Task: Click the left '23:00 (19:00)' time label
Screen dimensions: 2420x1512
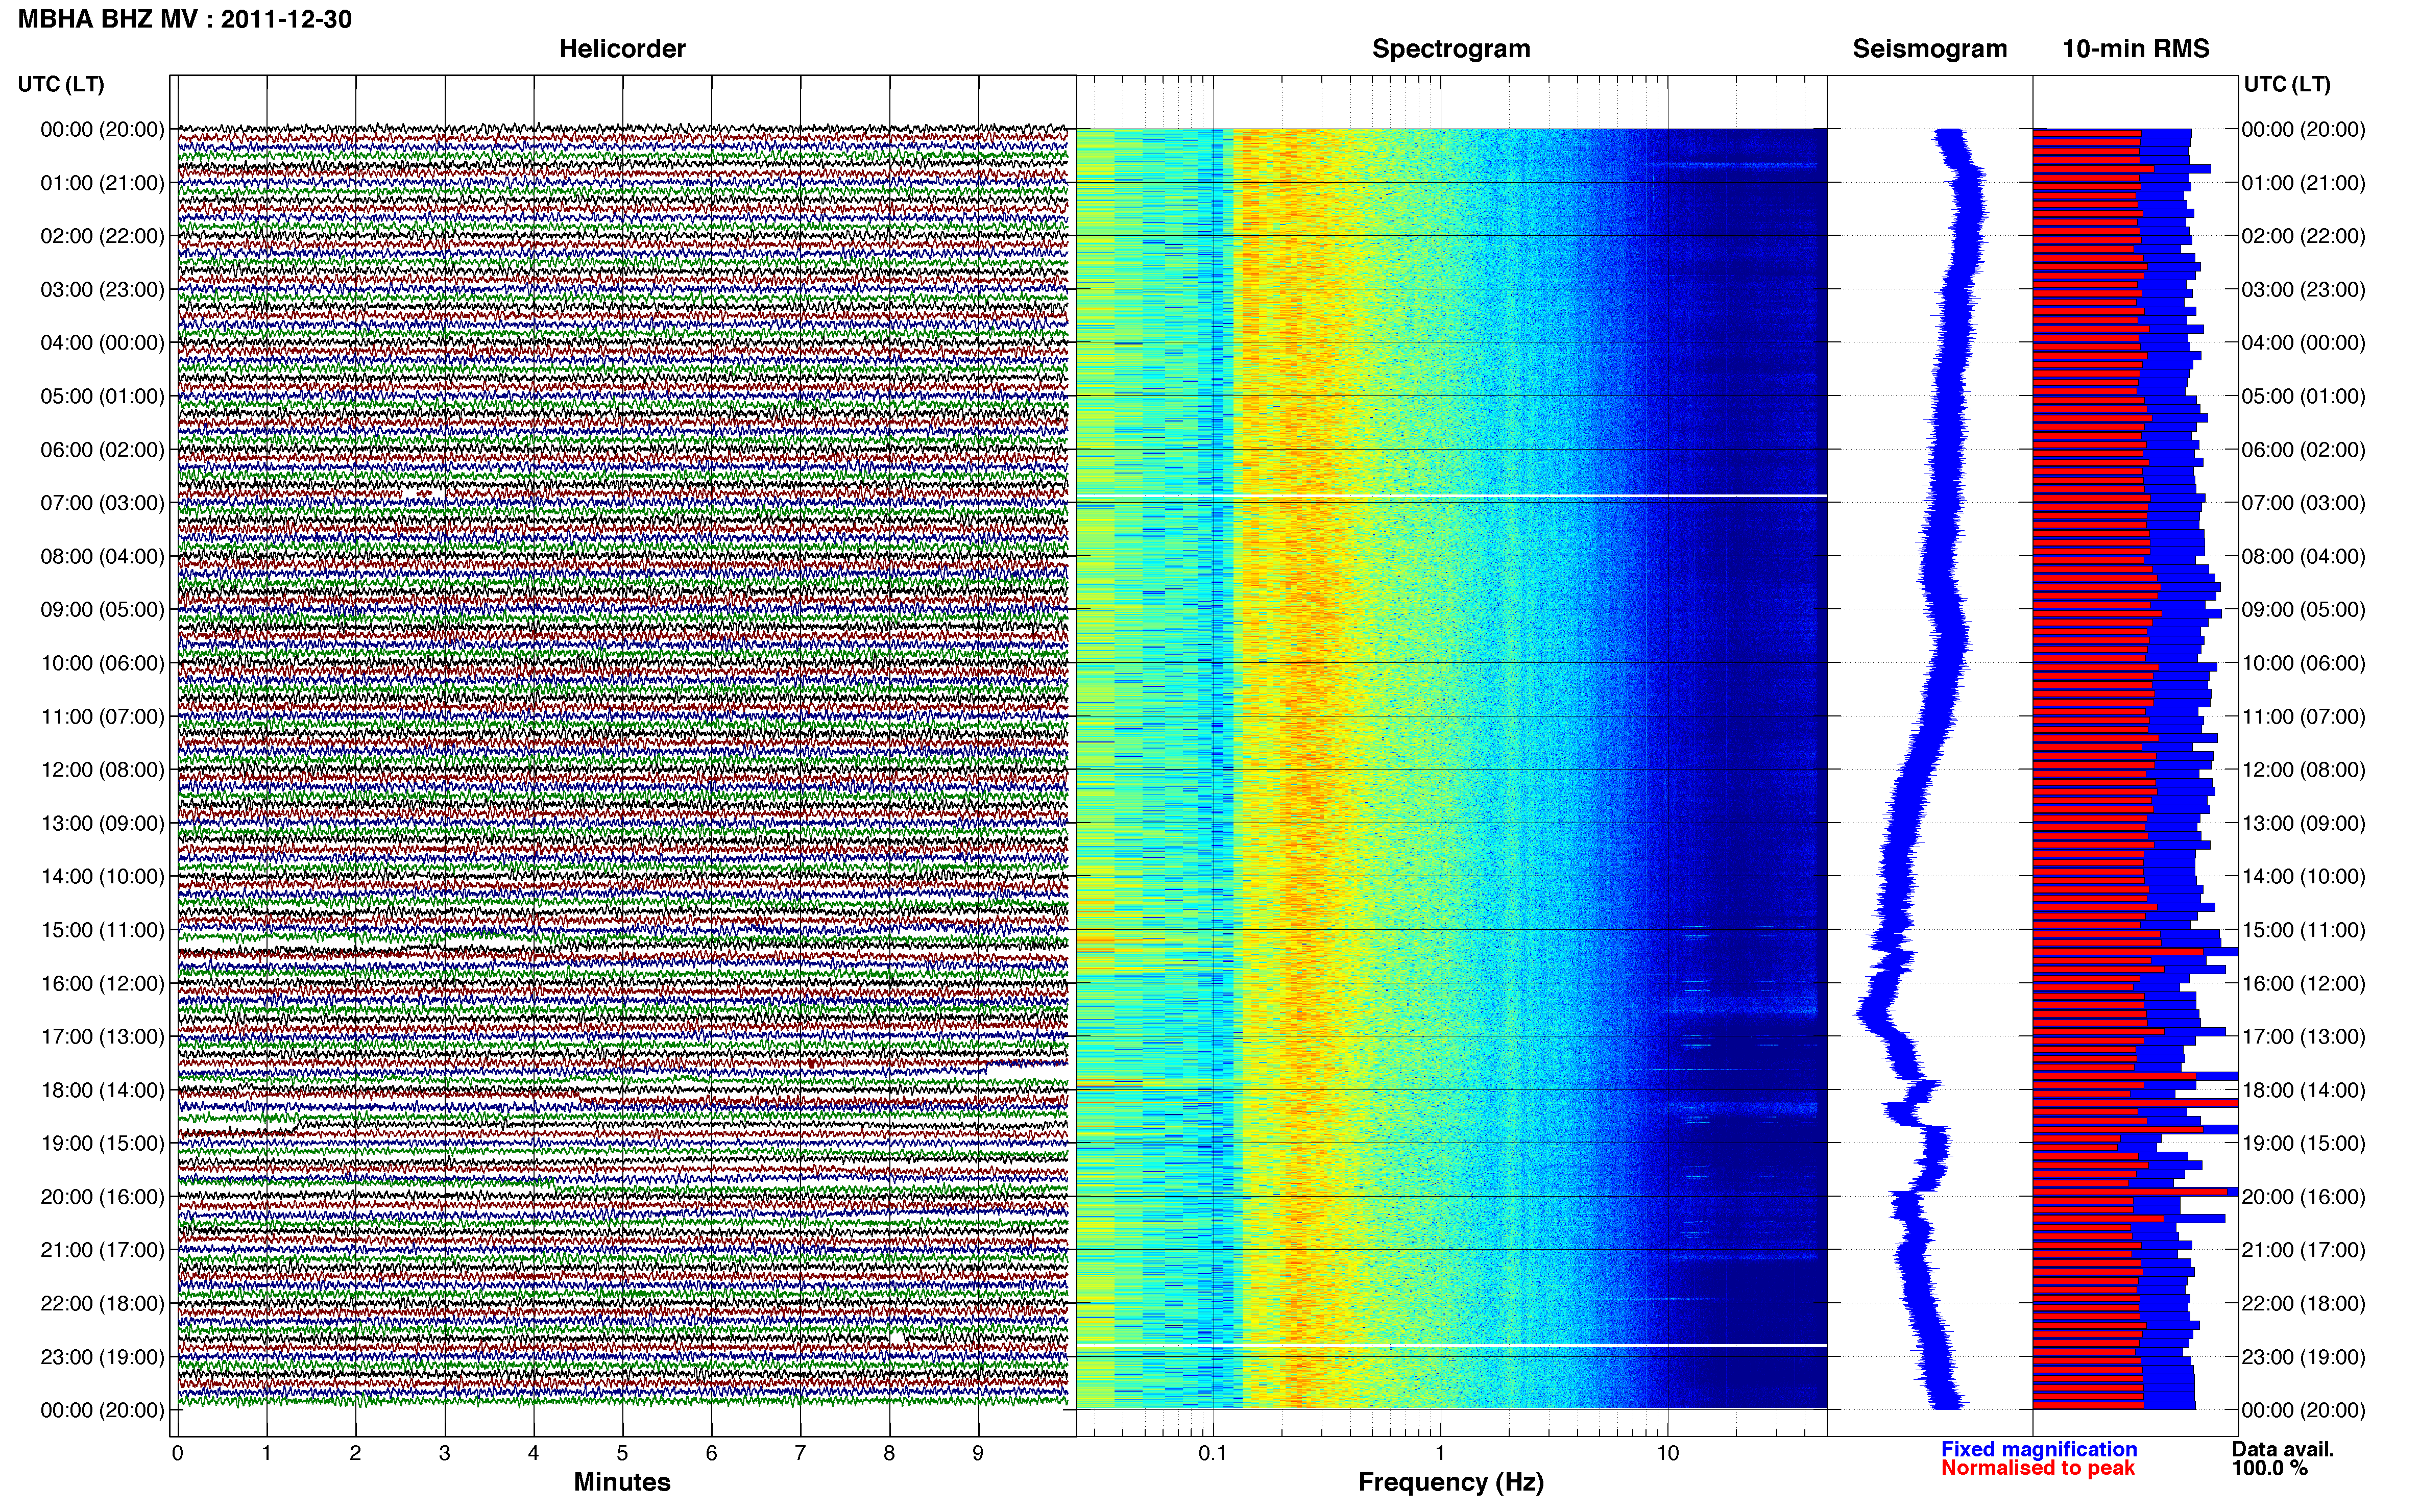Action: 102,1357
